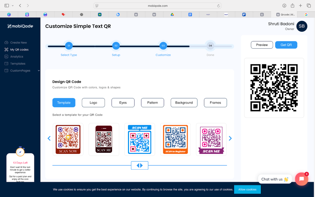Click the SB user avatar
The height and width of the screenshot is (197, 315).
pyautogui.click(x=301, y=26)
